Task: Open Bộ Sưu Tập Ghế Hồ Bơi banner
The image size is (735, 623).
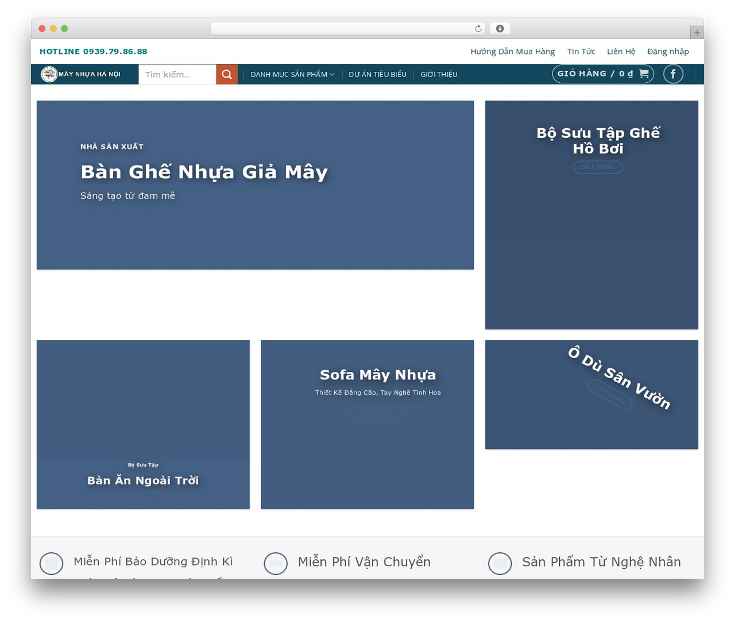Action: [591, 215]
